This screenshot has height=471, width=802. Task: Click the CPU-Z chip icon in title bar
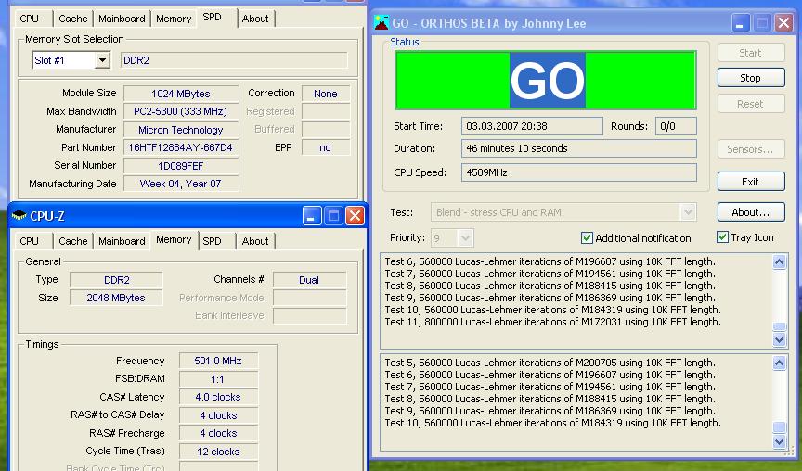tap(19, 216)
